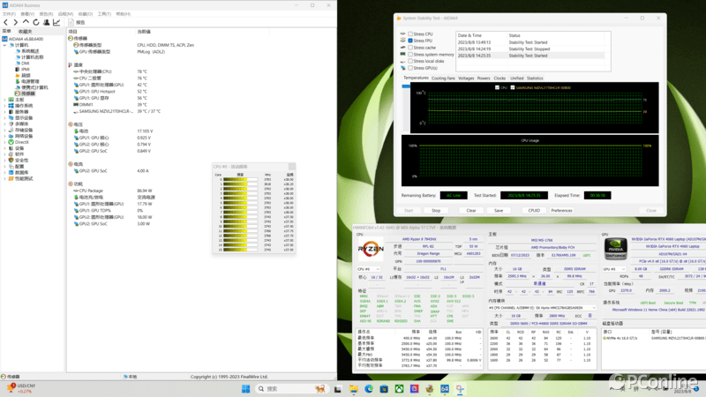Switch to the 收藏夹 favorites tab
The image size is (706, 397).
click(x=26, y=32)
